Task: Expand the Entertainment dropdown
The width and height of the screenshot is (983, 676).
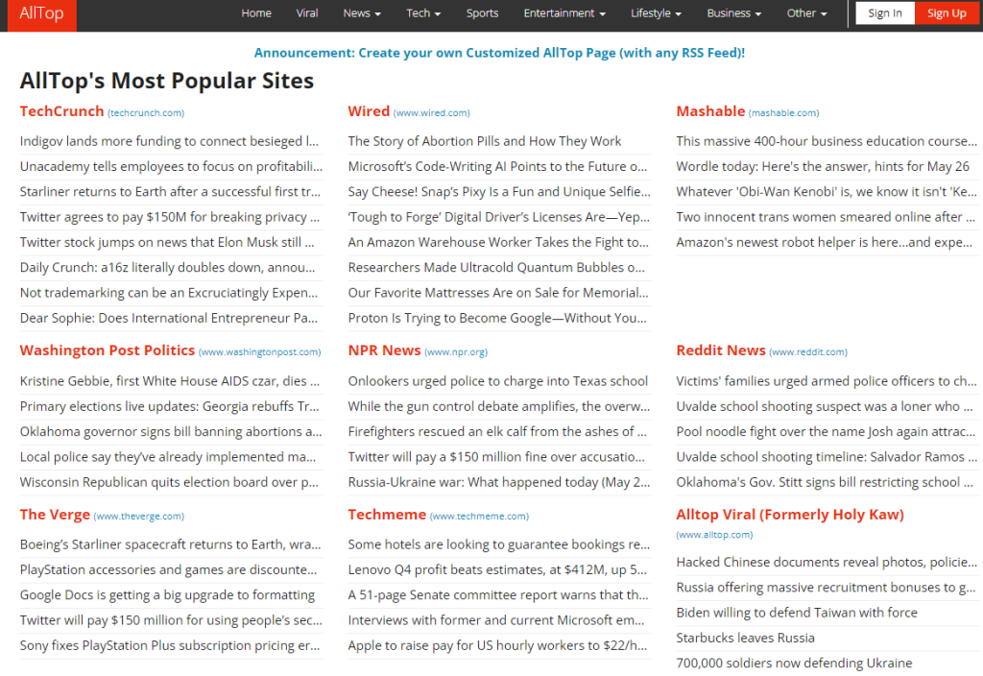Action: (564, 13)
